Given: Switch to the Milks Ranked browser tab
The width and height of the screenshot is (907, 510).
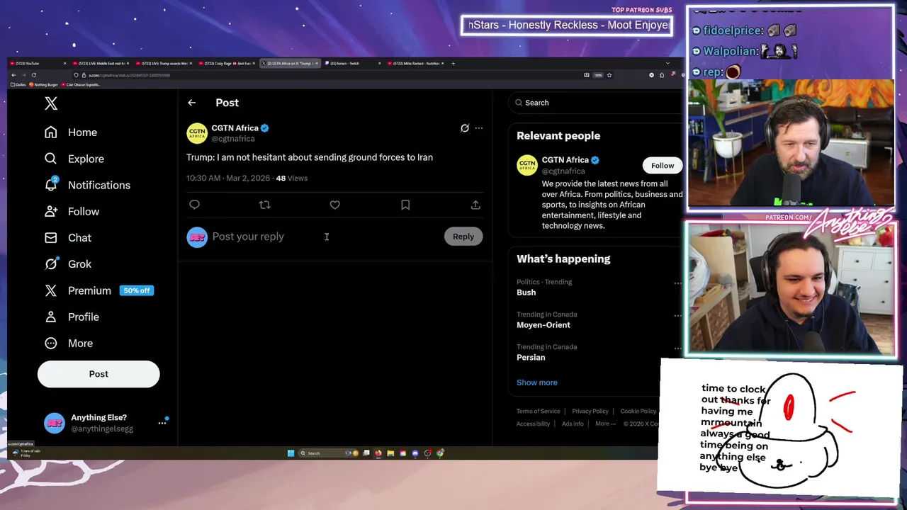Looking at the screenshot, I should (416, 63).
